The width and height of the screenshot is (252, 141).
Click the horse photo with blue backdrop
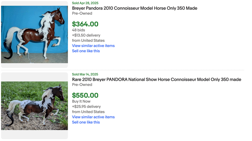[x=35, y=34]
